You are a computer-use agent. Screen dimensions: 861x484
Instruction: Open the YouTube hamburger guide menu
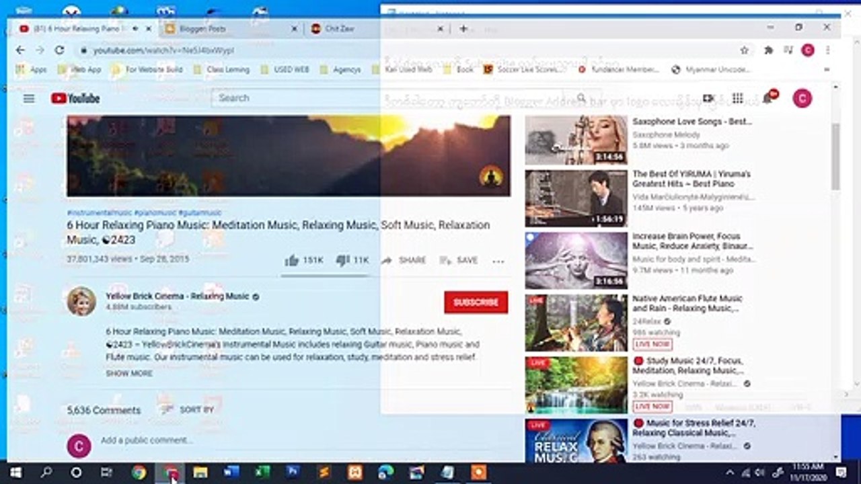pos(28,98)
